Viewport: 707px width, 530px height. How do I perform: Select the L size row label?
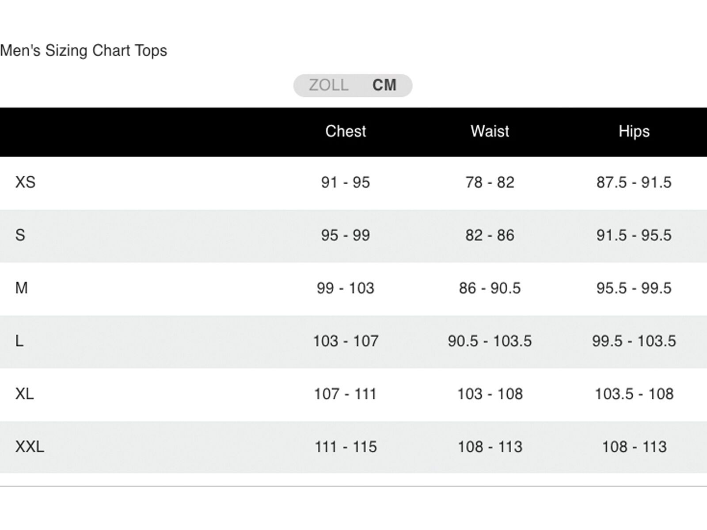tap(19, 341)
